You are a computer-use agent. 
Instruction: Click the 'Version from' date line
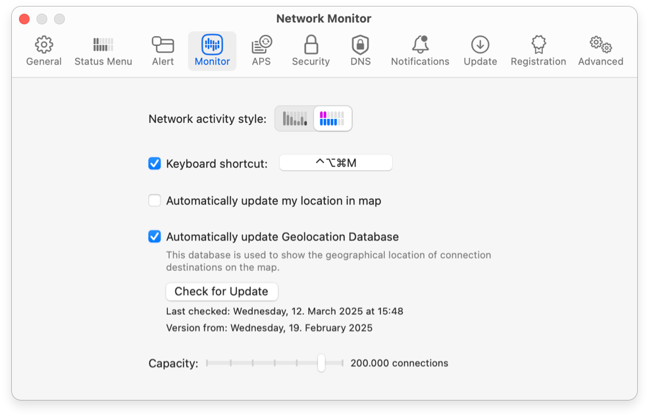pos(269,328)
